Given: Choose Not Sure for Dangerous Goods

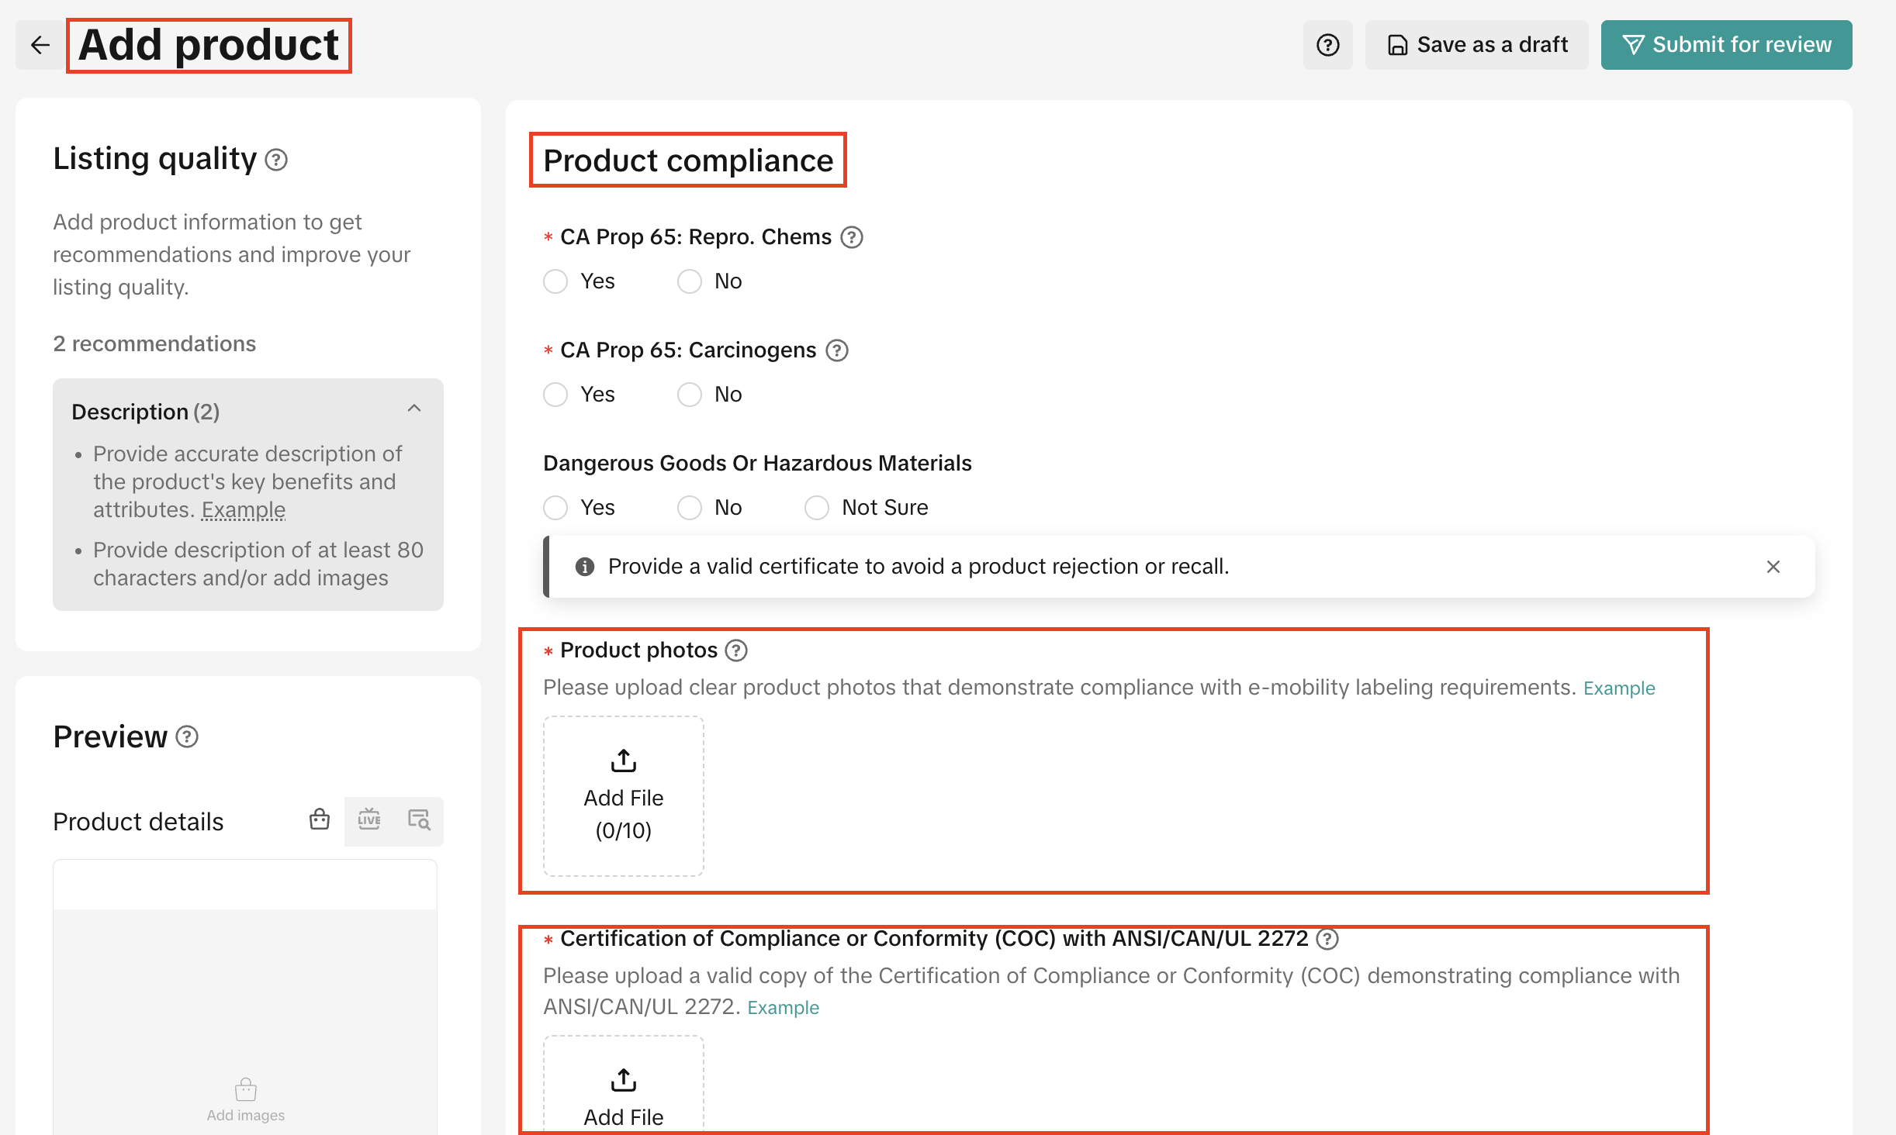Looking at the screenshot, I should tap(816, 508).
